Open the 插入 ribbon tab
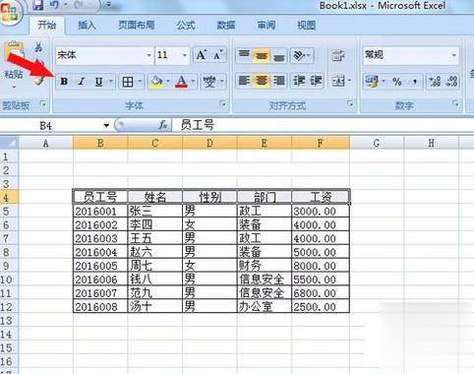The height and width of the screenshot is (374, 474). tap(87, 25)
